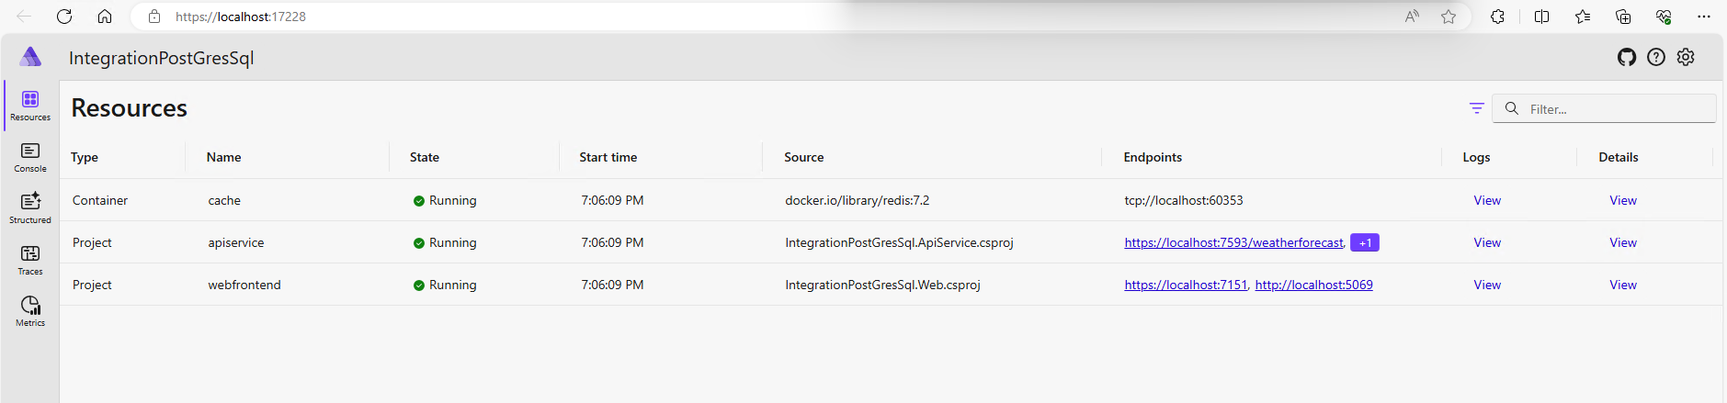Expand the +1 endpoints badge for apiservice
This screenshot has height=403, width=1727.
1365,243
